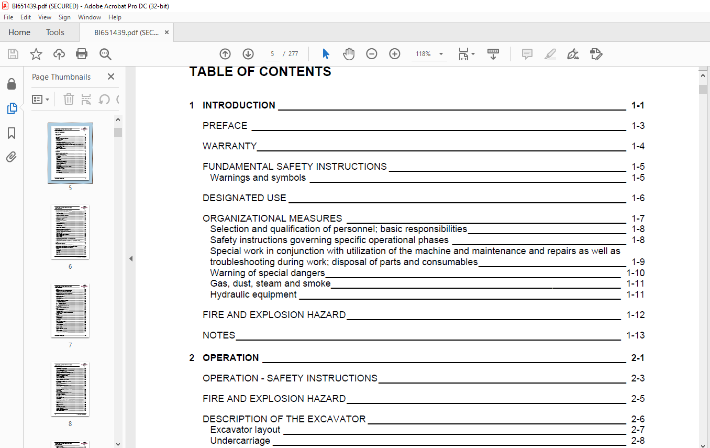Switch to the Home tab
The image size is (710, 448).
tap(19, 32)
